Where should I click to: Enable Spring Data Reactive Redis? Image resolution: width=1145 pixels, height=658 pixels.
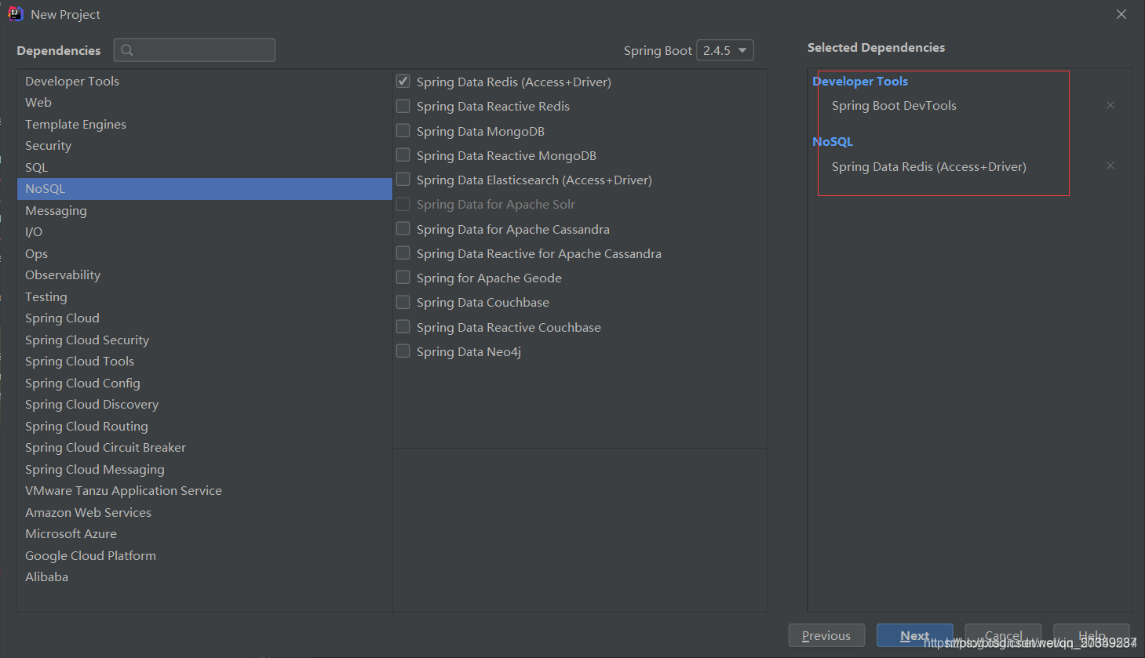point(403,106)
